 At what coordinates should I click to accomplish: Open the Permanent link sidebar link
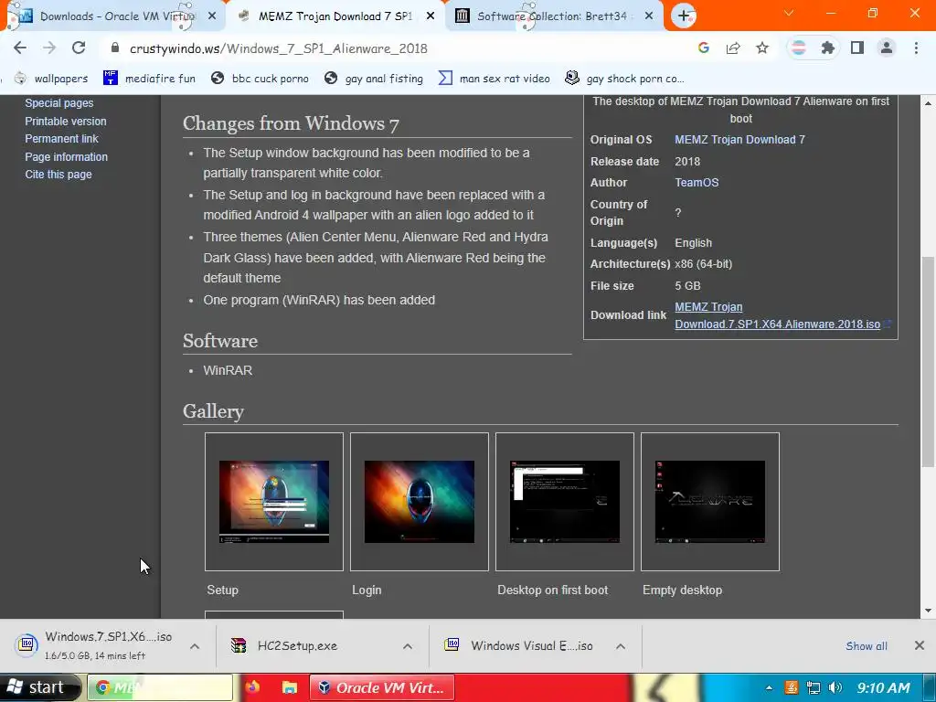coord(61,139)
